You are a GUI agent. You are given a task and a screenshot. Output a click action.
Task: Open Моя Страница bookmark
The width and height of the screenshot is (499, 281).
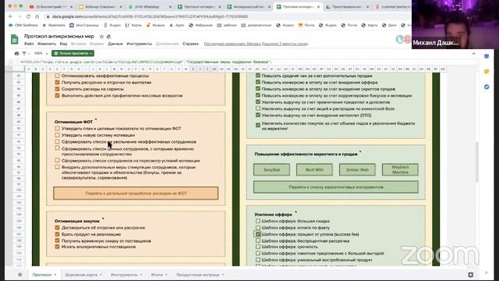(84, 25)
